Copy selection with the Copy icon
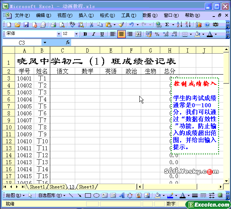The height and width of the screenshot is (209, 231). 100,25
